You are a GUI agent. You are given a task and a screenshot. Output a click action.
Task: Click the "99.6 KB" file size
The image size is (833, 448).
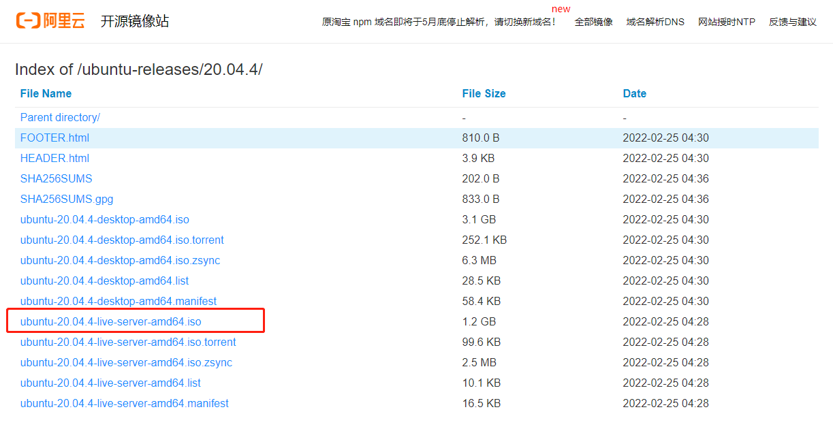(481, 342)
